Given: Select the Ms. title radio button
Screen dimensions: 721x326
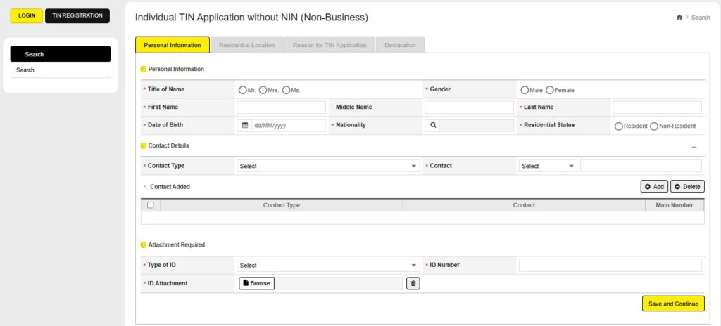Looking at the screenshot, I should (286, 91).
